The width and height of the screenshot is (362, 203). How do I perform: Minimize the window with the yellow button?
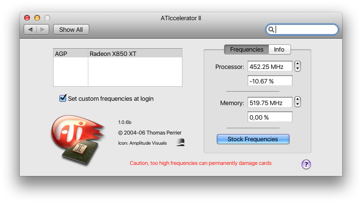[x=37, y=18]
